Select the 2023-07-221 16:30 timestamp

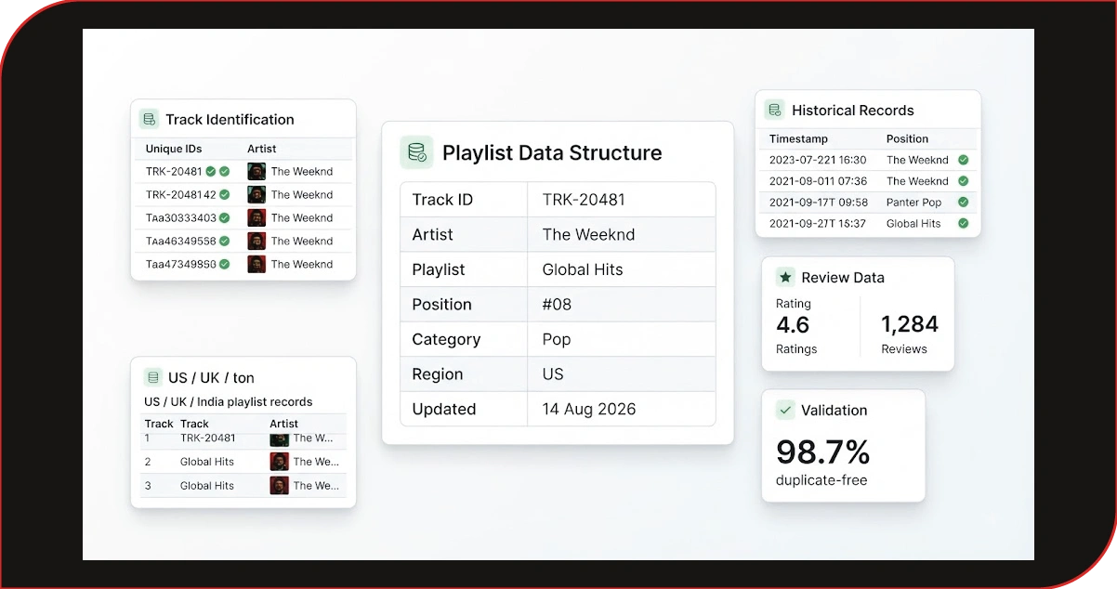[818, 160]
